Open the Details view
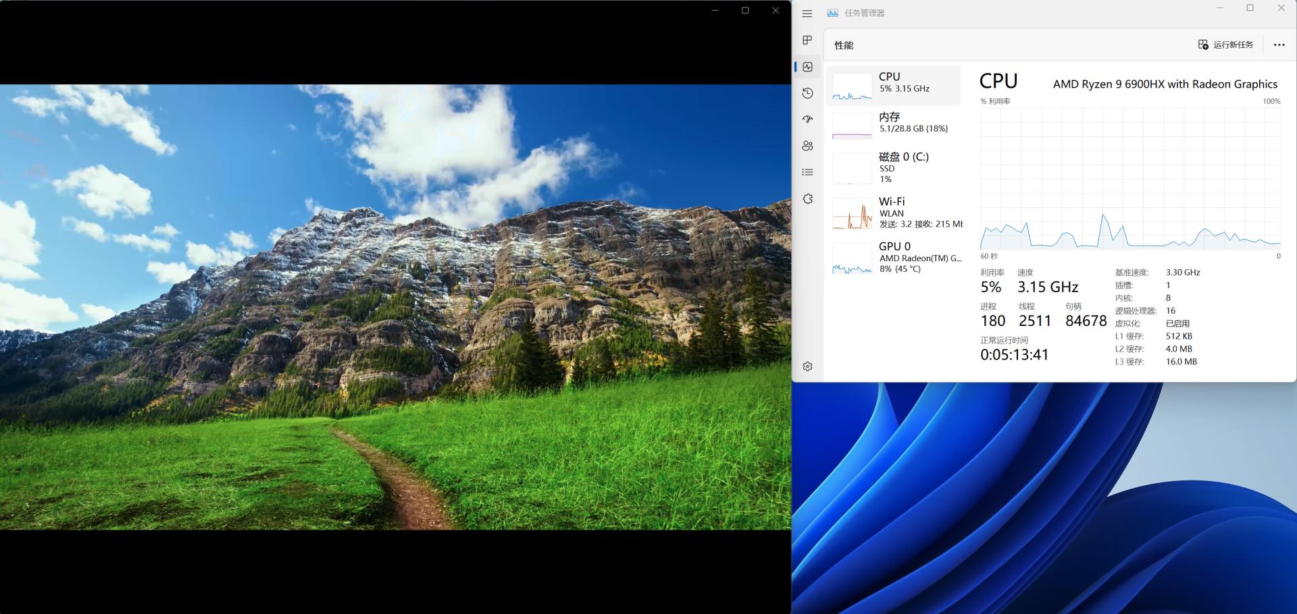Image resolution: width=1297 pixels, height=614 pixels. tap(807, 172)
